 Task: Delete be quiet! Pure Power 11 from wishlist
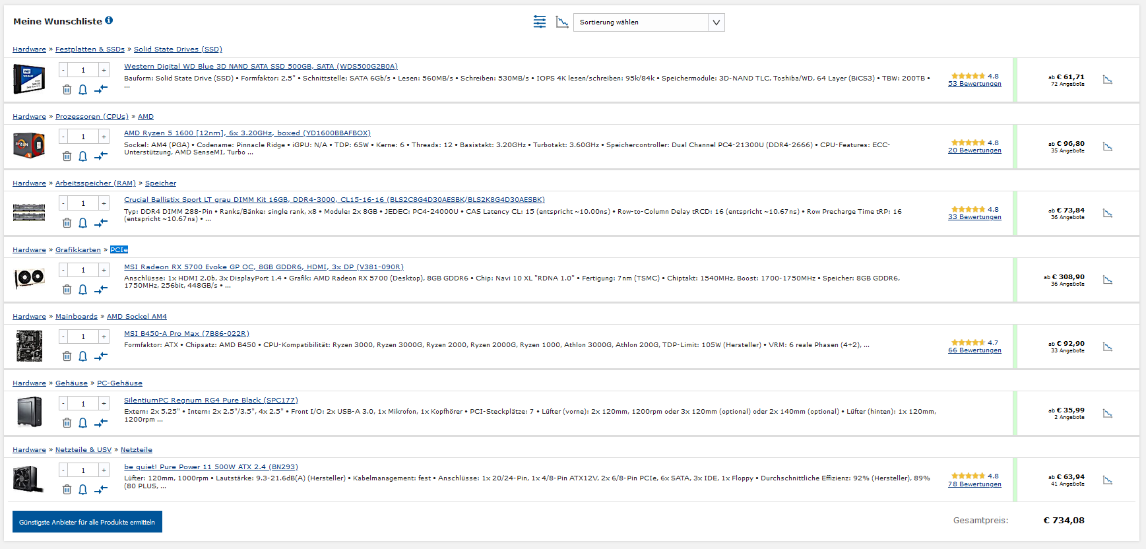[x=67, y=490]
